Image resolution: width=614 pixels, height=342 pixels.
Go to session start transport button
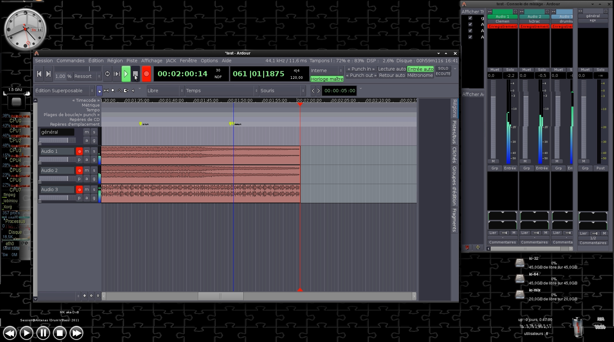point(39,74)
